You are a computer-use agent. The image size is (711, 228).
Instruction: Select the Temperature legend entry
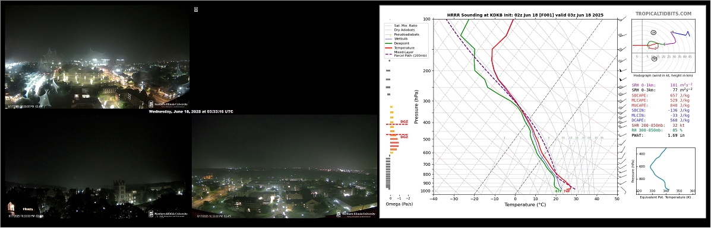pyautogui.click(x=400, y=47)
